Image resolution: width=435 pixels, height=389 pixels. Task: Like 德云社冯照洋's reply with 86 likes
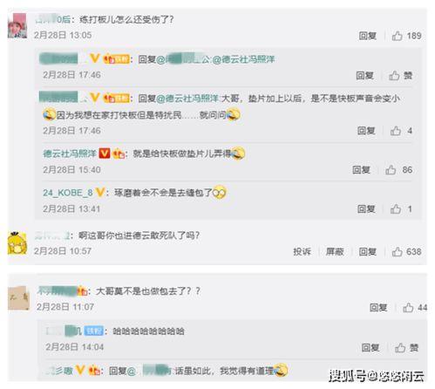point(391,169)
